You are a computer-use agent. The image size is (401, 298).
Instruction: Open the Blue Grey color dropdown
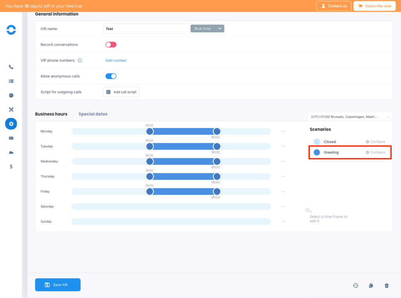[208, 29]
